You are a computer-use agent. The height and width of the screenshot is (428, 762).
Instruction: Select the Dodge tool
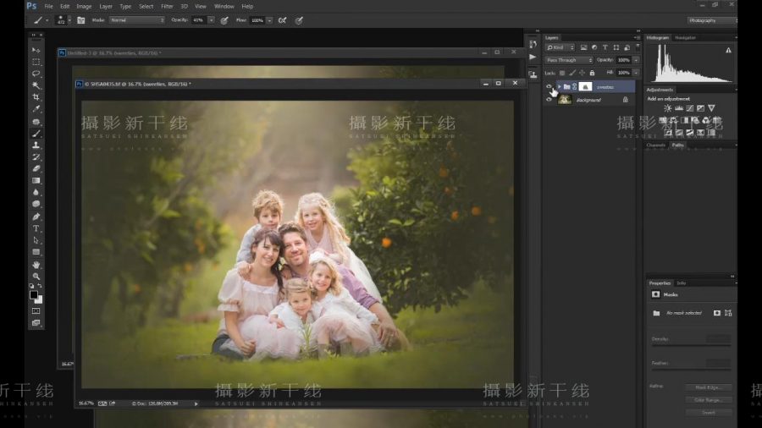point(36,204)
